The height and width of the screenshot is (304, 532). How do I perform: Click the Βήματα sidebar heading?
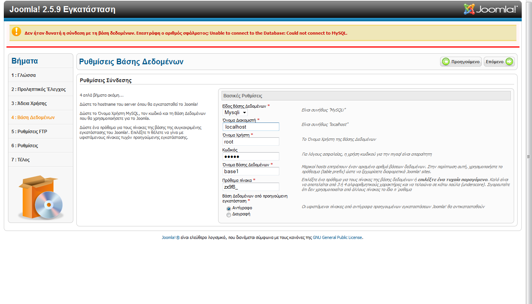(x=25, y=61)
